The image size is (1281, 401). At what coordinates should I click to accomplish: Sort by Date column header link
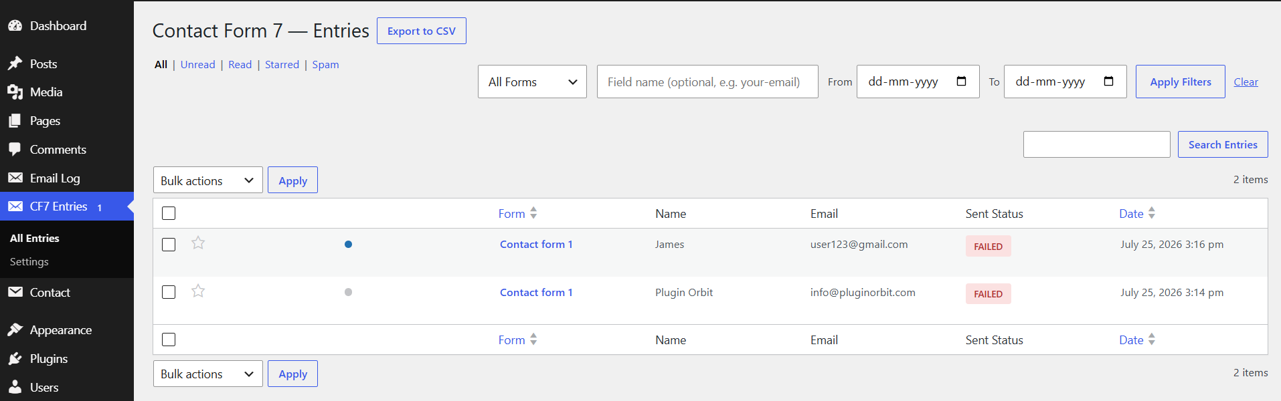coord(1131,214)
